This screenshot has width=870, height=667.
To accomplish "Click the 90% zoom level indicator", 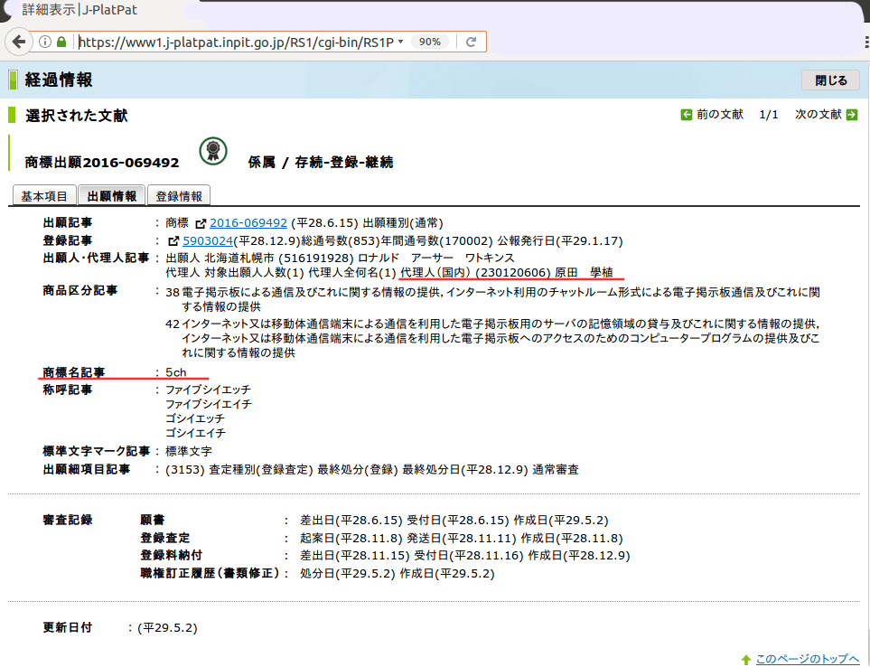I will click(430, 42).
